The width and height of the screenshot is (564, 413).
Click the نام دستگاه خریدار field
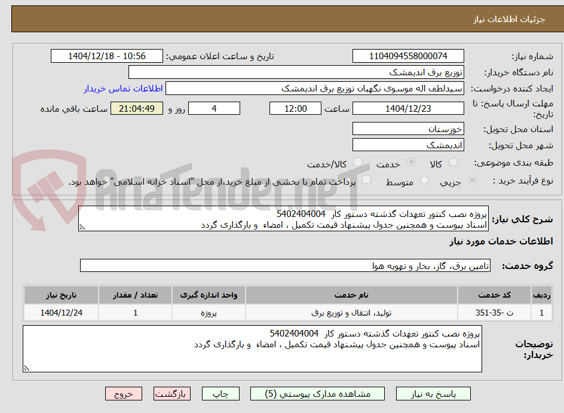[x=296, y=72]
